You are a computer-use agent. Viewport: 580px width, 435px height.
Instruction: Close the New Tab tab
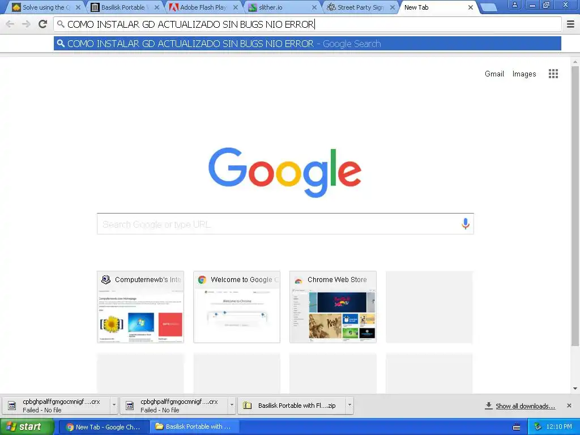pyautogui.click(x=471, y=7)
